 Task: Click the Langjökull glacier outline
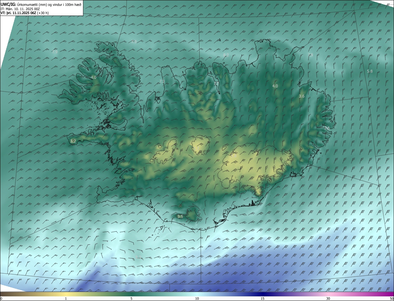coord(164,151)
